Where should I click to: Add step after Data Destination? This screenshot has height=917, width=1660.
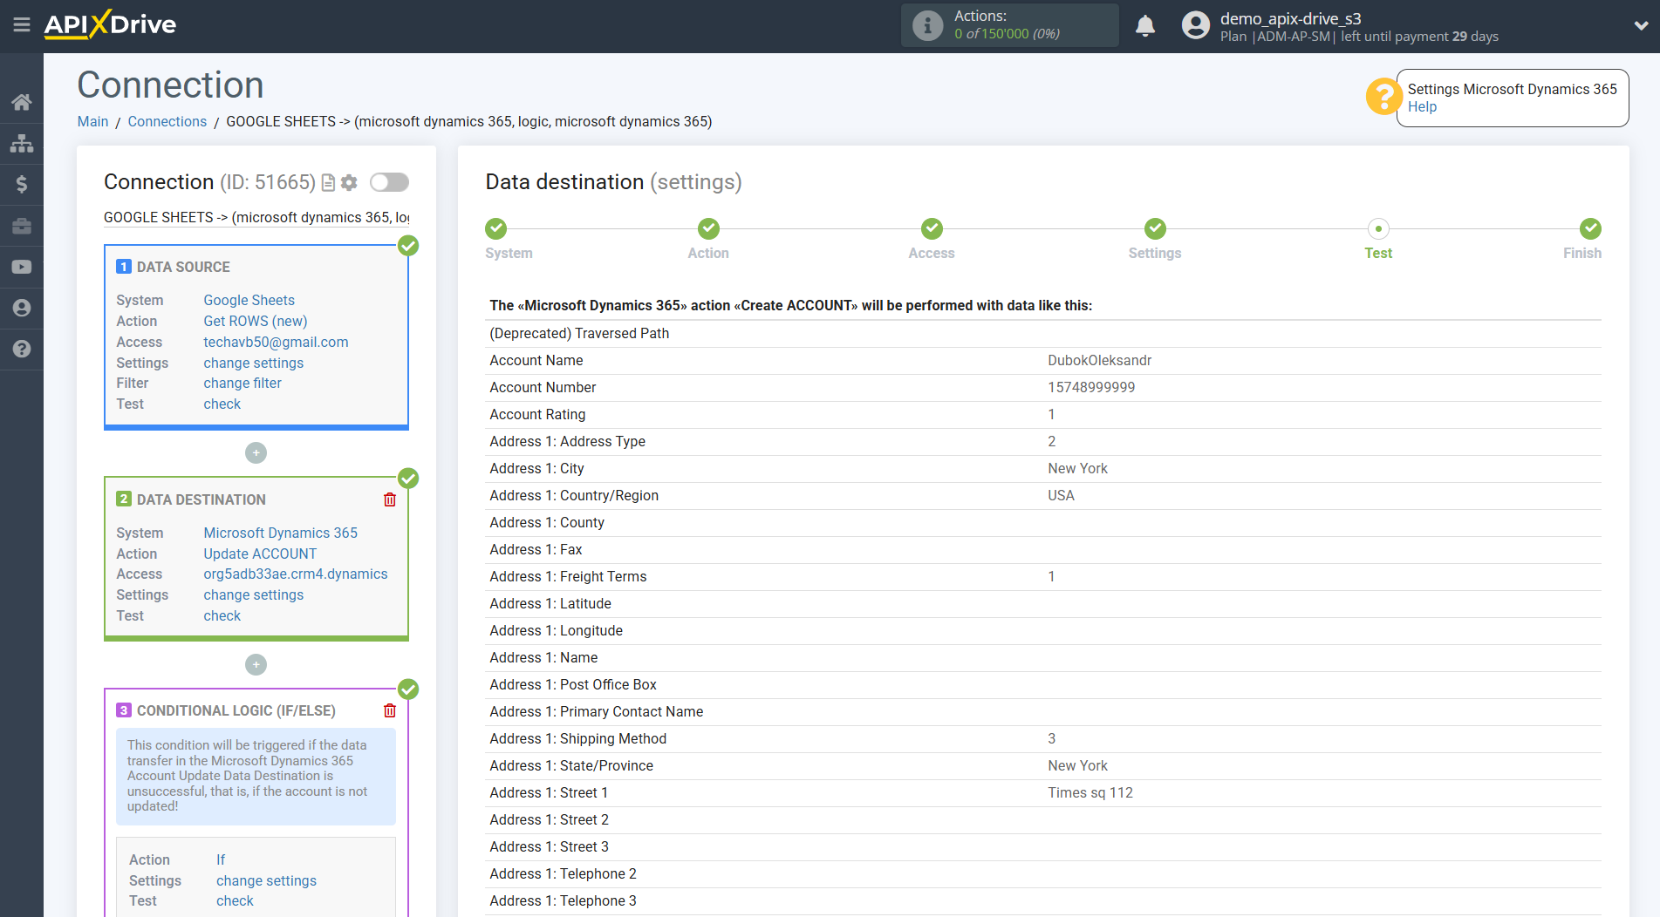[x=256, y=665]
